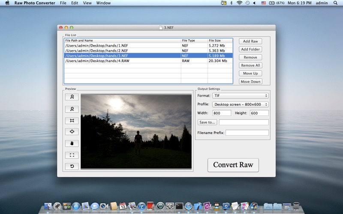Open Calendar icon showing 13
This screenshot has height=214, width=343.
click(x=123, y=206)
